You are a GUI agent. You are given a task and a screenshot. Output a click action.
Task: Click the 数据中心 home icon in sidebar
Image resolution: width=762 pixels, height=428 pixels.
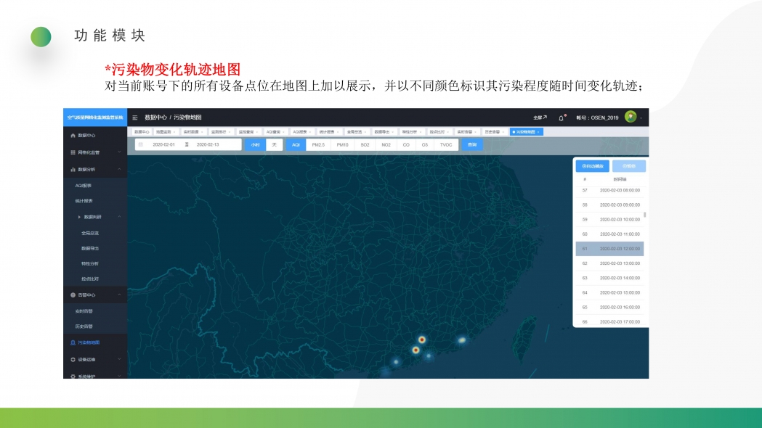click(x=73, y=136)
